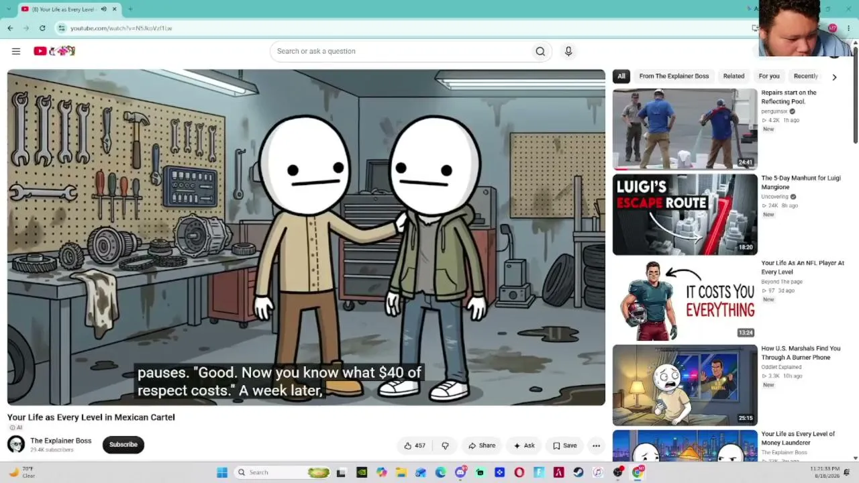Select 'From The Explainer Boss' chip
This screenshot has width=859, height=483.
pos(674,76)
